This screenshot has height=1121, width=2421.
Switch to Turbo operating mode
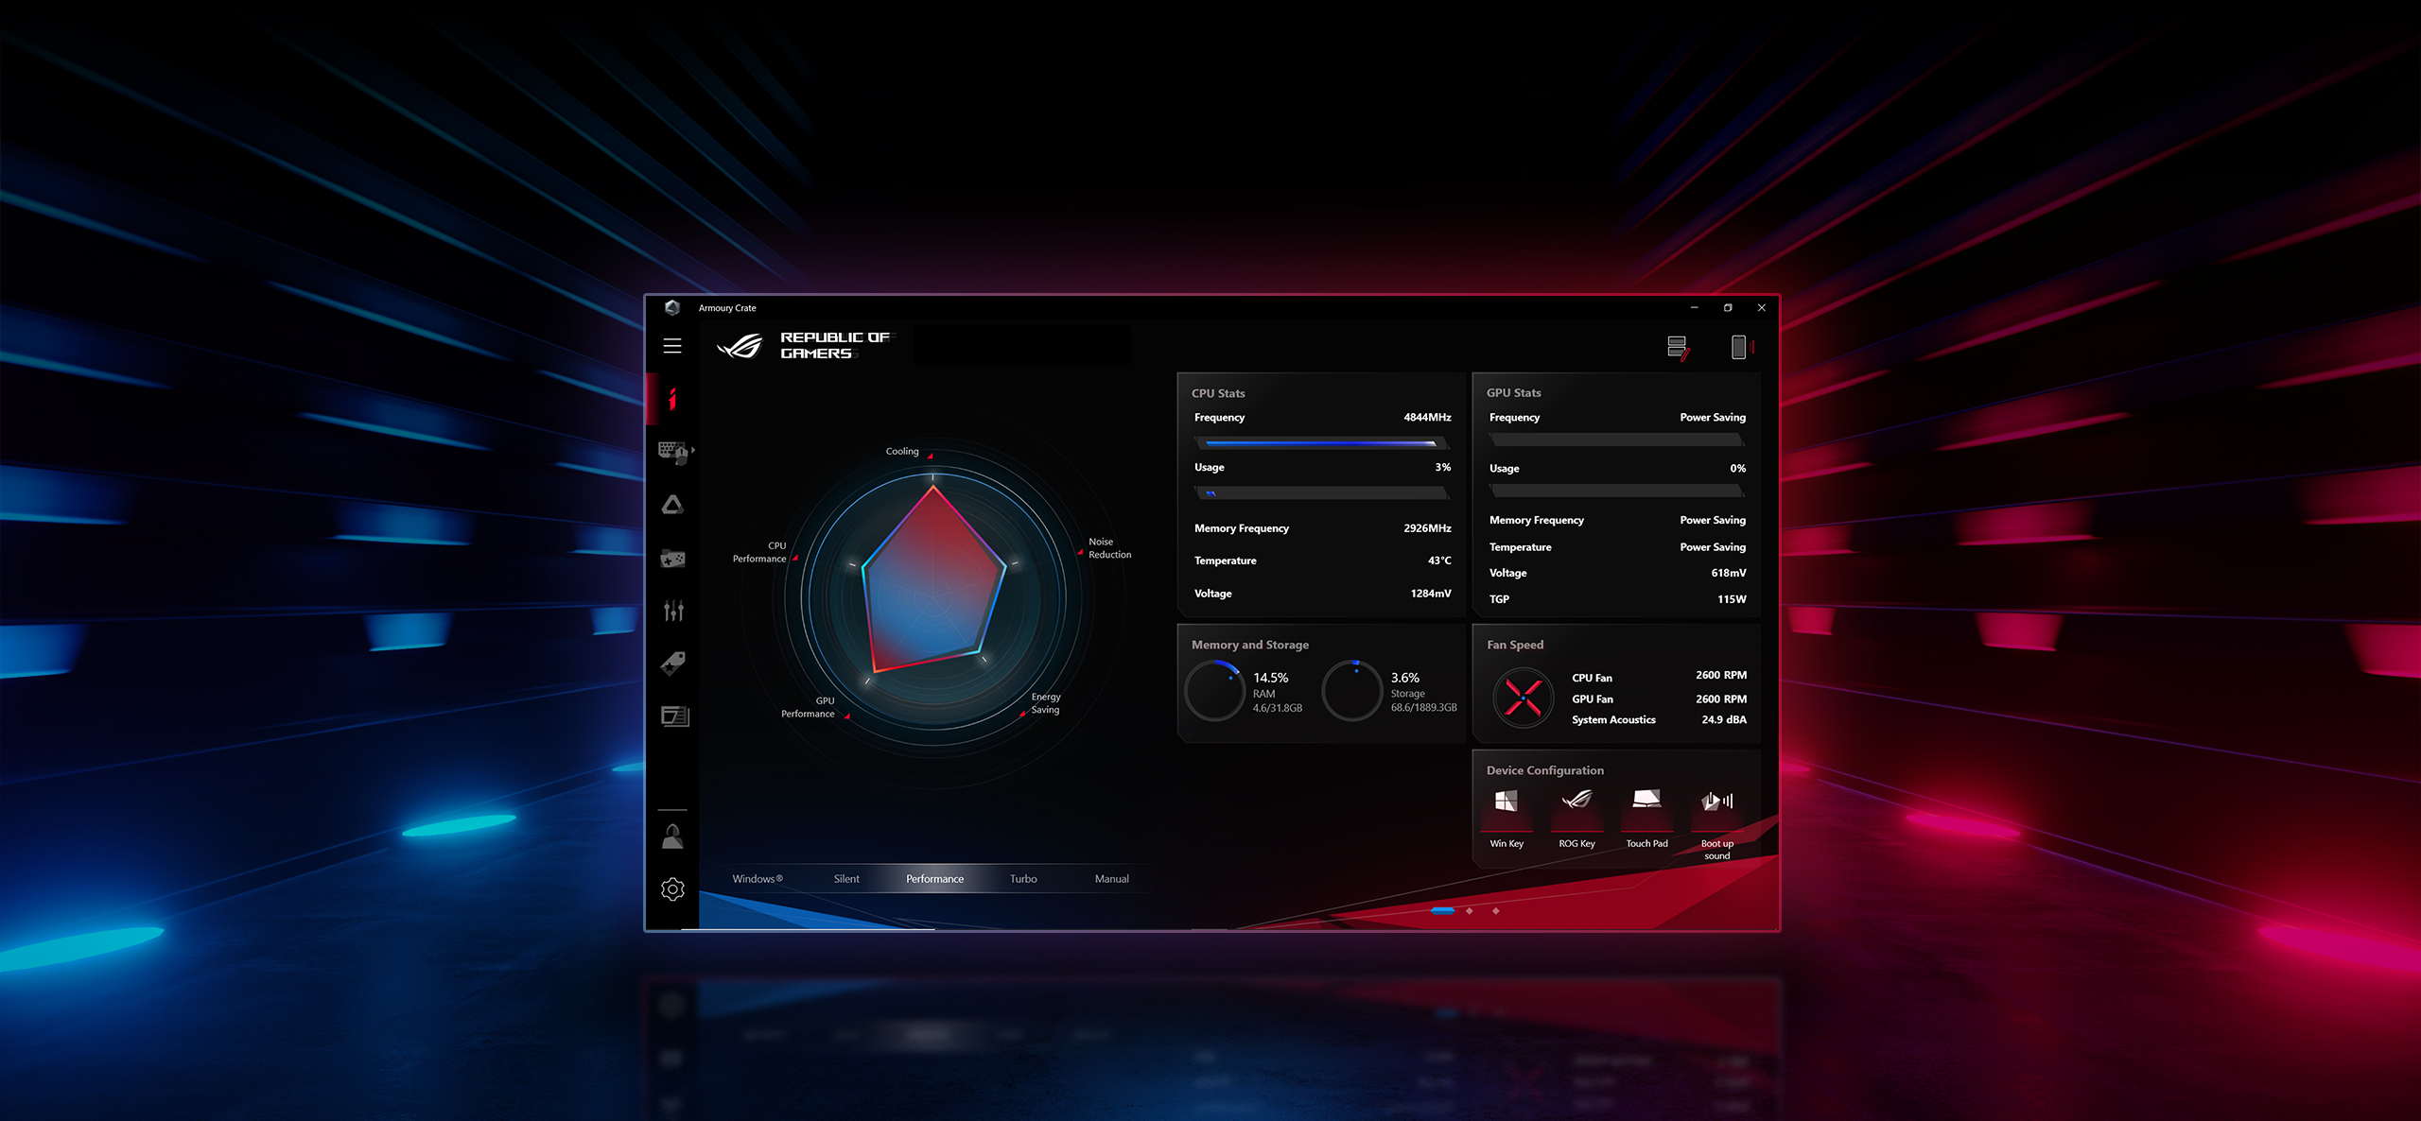(1023, 879)
